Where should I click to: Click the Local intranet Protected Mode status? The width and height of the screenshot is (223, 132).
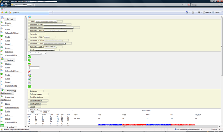(188, 129)
